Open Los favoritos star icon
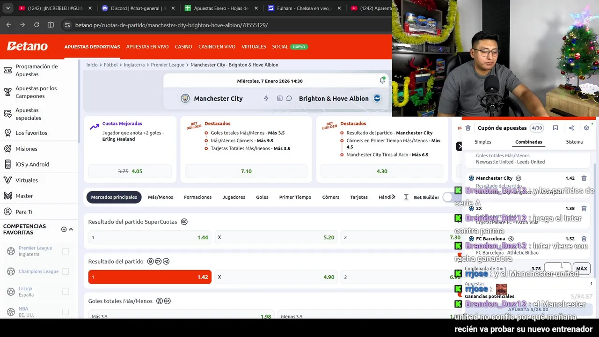This screenshot has height=337, width=599. point(7,133)
